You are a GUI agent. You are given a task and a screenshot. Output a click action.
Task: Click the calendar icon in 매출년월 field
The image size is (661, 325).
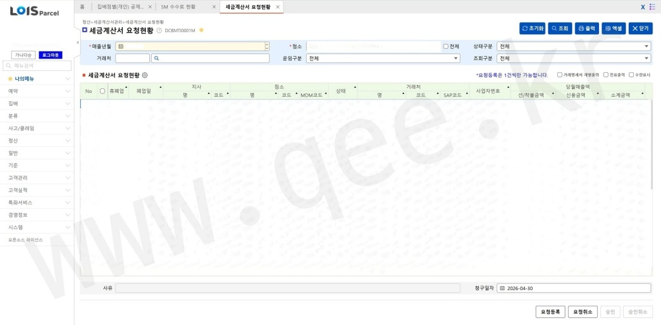[121, 46]
